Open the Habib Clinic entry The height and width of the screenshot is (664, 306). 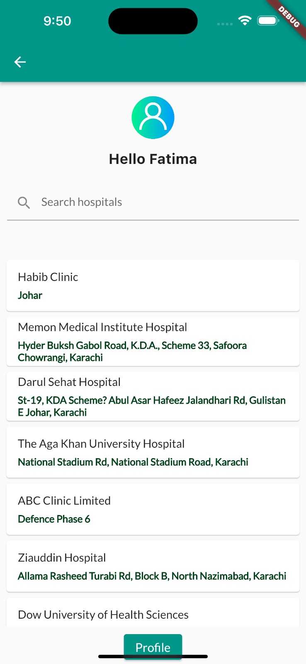click(x=153, y=286)
